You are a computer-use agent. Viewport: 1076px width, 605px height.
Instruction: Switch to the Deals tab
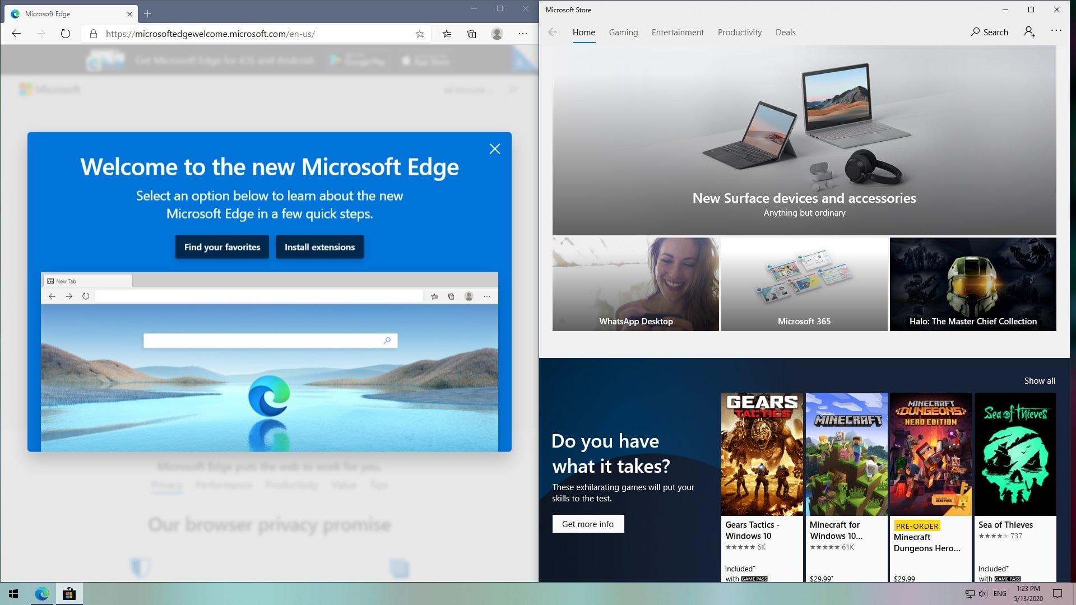coord(785,32)
